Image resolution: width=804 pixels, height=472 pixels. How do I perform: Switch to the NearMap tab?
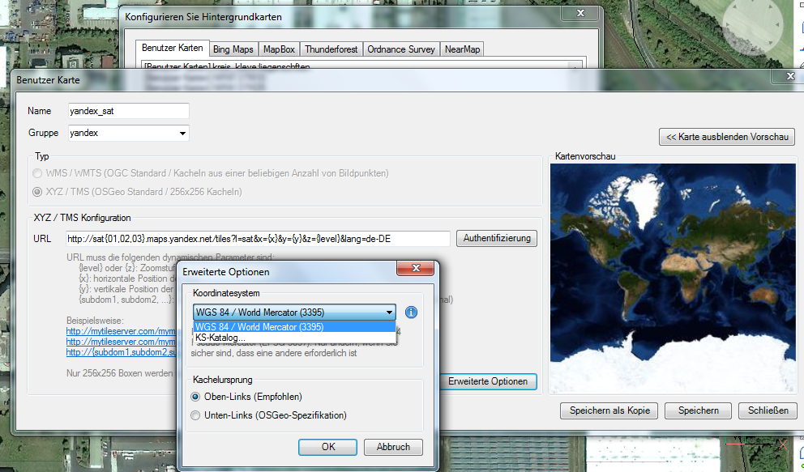click(462, 49)
